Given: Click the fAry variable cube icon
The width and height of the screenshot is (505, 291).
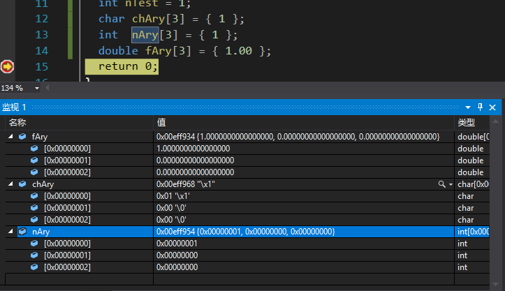Looking at the screenshot, I should point(22,137).
